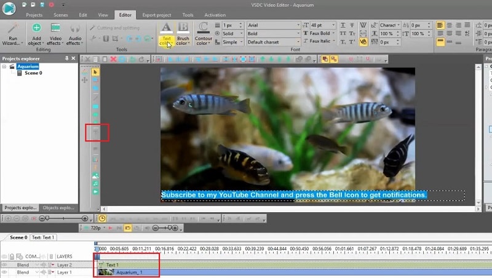Click the red play preview button

(111, 228)
